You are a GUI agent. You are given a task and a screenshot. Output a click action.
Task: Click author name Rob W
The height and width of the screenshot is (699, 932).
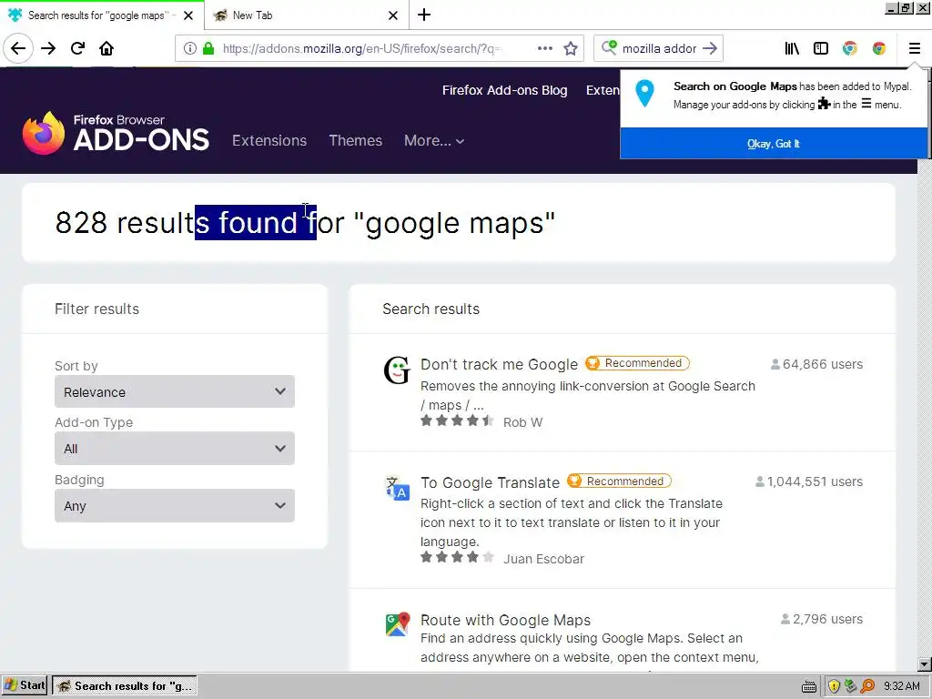point(523,422)
